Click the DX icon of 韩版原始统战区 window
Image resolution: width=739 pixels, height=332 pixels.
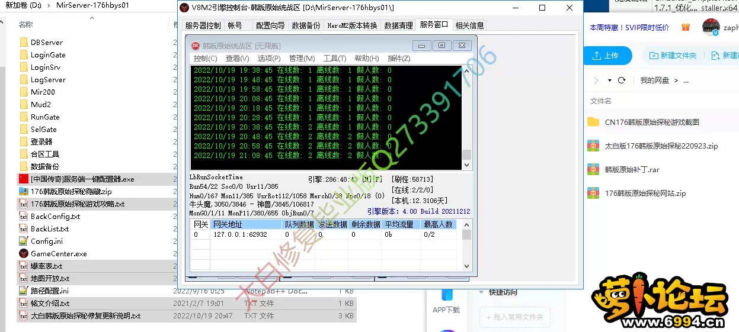pos(196,46)
